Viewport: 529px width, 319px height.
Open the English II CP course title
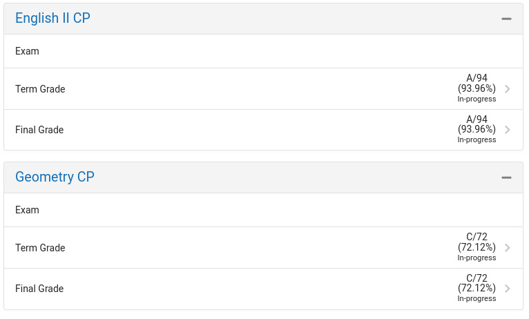point(52,18)
